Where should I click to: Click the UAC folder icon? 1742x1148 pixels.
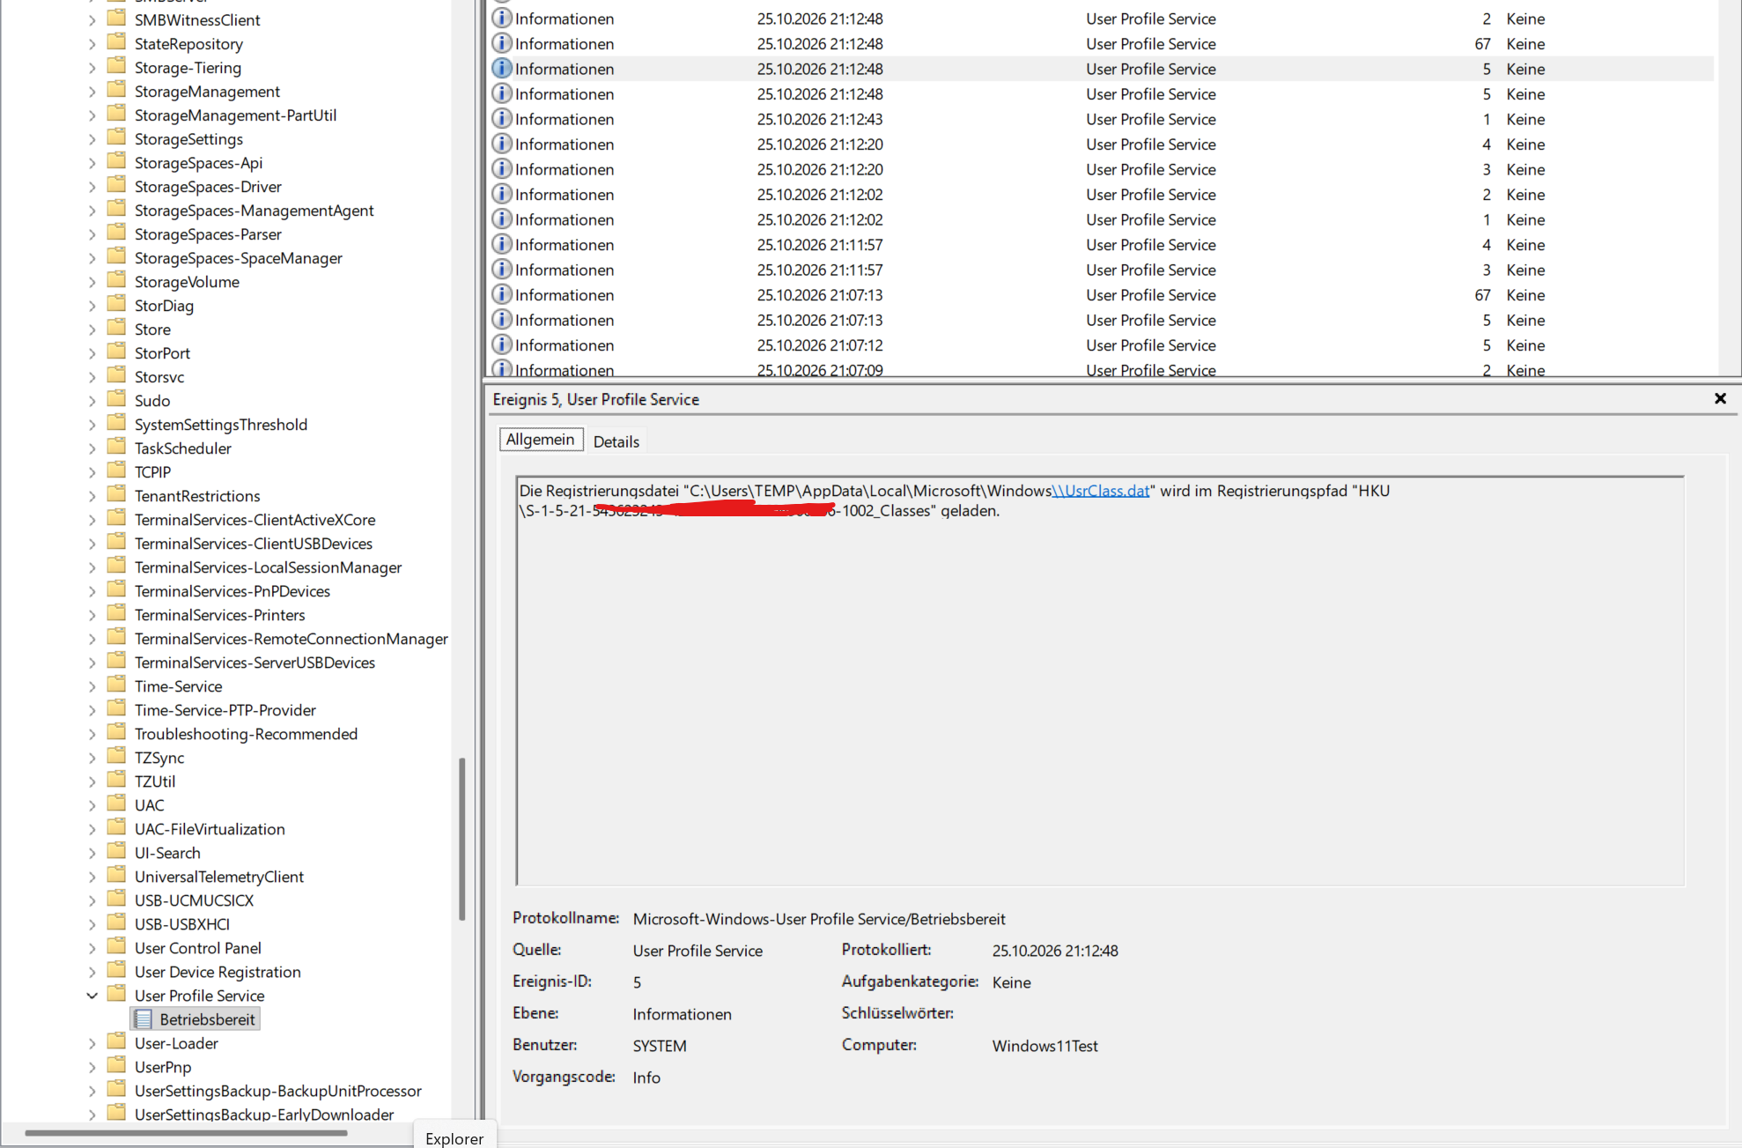[x=116, y=804]
